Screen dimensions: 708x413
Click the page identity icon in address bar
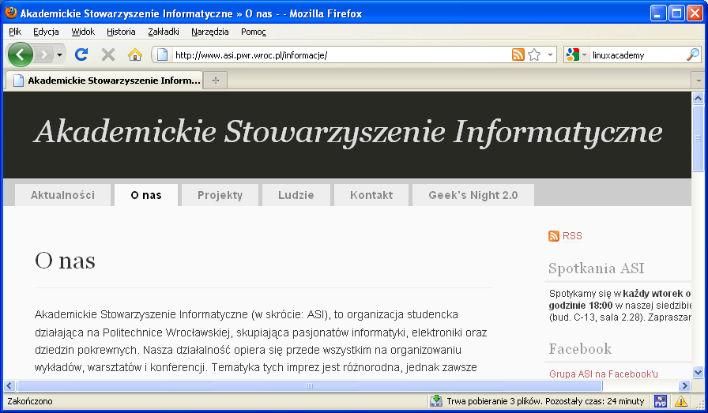(x=162, y=54)
